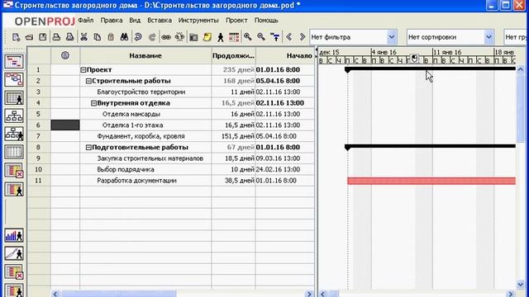Click the Print icon in toolbar

tap(56, 37)
